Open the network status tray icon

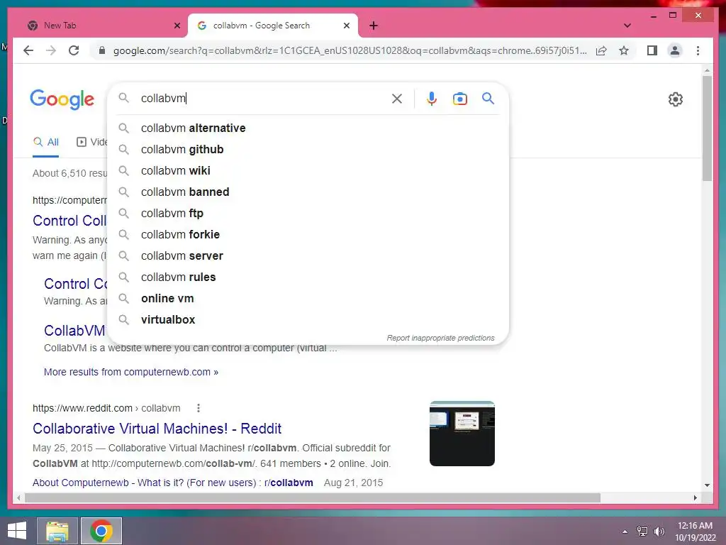(642, 532)
